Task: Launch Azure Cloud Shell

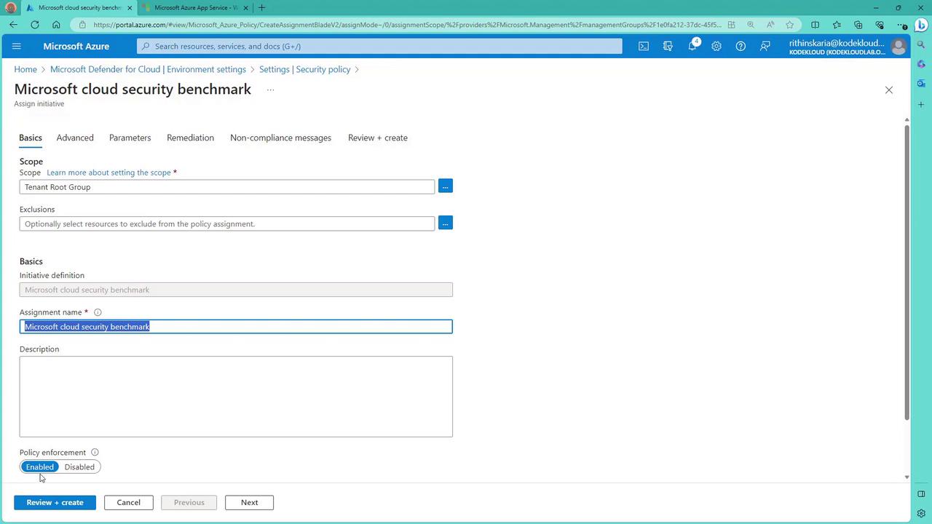Action: pyautogui.click(x=644, y=46)
